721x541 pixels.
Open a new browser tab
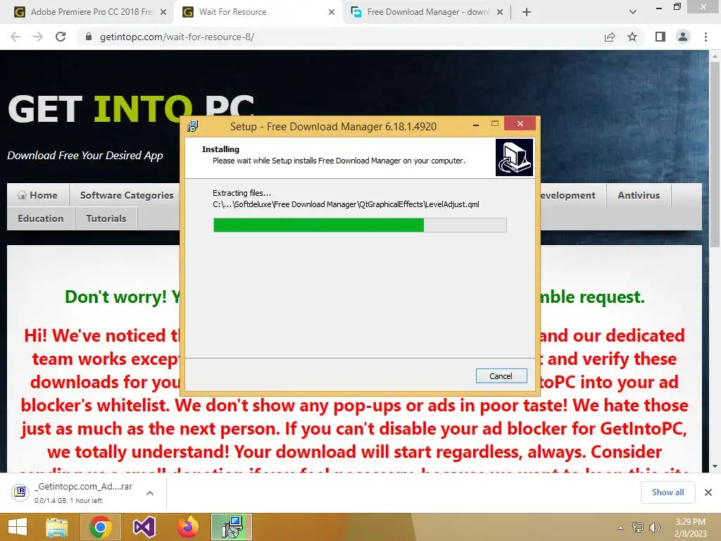(527, 12)
